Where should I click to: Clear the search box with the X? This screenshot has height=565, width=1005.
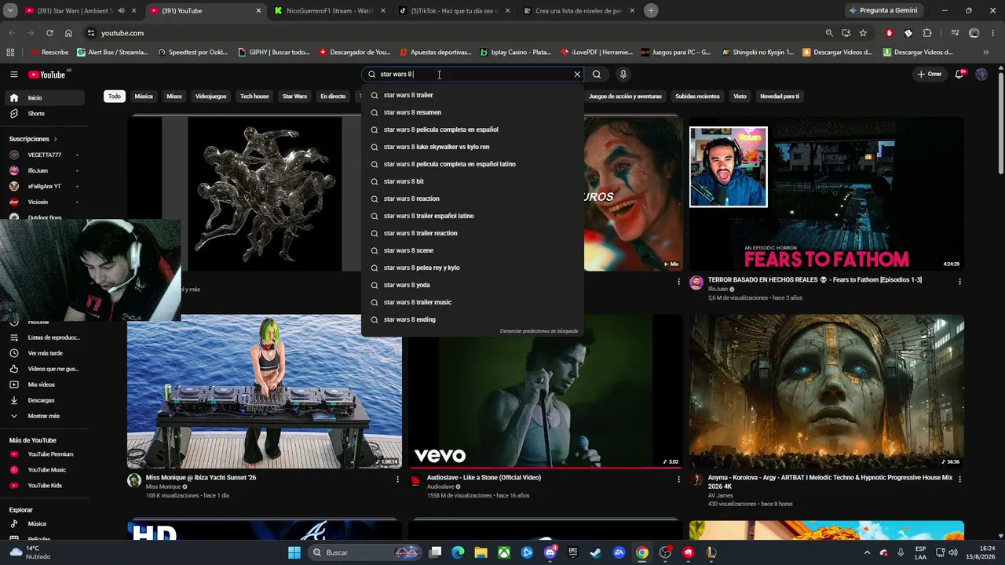pos(577,75)
